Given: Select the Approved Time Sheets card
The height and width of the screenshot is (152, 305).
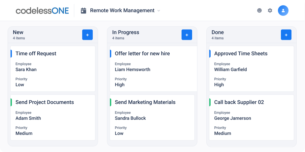Looking at the screenshot, I should click(252, 69).
